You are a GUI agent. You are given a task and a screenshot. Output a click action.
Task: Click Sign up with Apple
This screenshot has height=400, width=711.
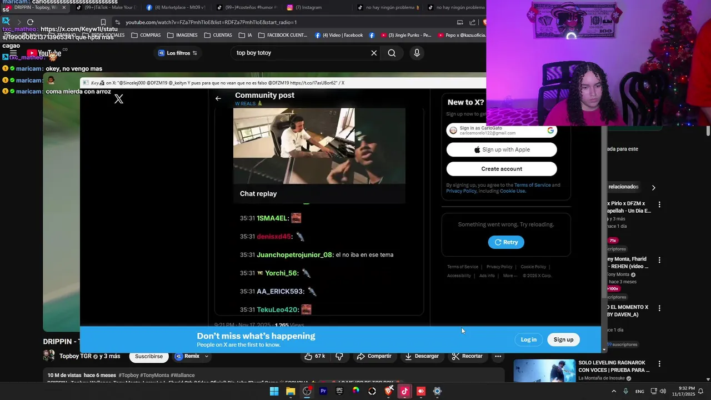502,149
